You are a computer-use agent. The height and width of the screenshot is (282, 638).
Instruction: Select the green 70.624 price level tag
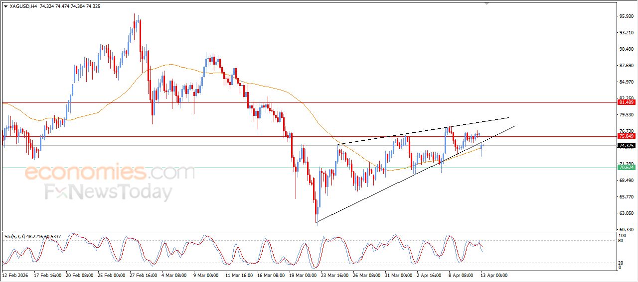pyautogui.click(x=626, y=168)
